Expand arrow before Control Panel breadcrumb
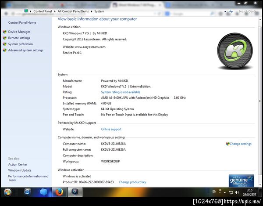Viewport: 263px width, 206px height. point(31,11)
